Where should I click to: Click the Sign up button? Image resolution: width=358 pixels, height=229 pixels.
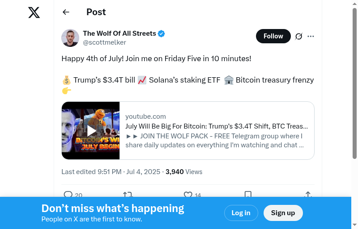pyautogui.click(x=283, y=213)
